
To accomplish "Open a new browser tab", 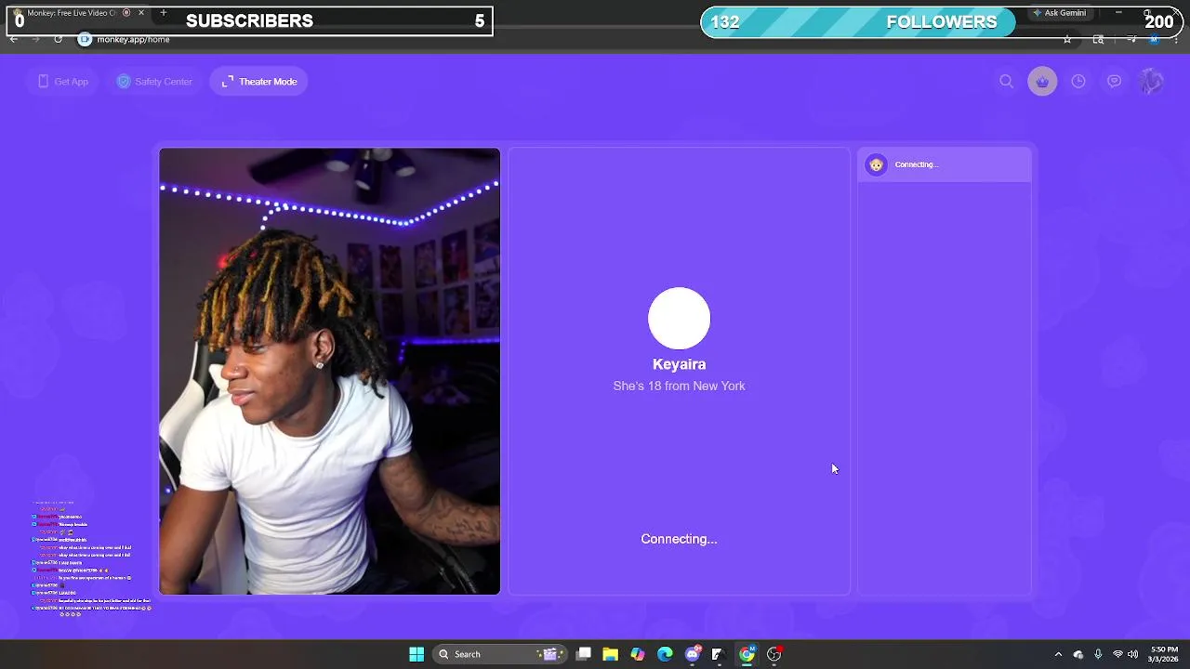I will point(164,13).
